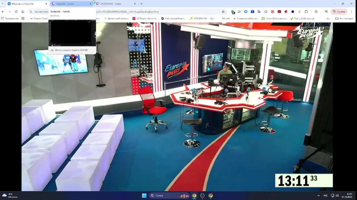Image resolution: width=357 pixels, height=200 pixels.
Task: Open the VK Видео Live bookmark
Action: click(x=145, y=19)
